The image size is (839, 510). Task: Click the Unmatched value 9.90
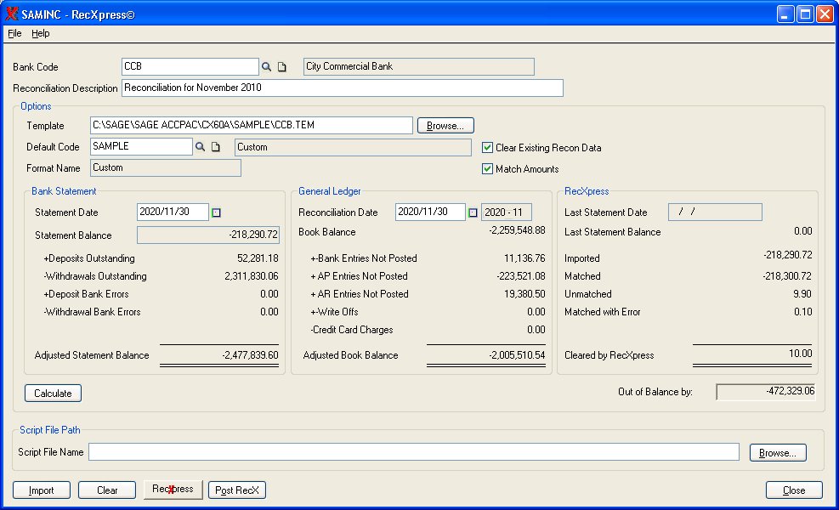tap(802, 294)
